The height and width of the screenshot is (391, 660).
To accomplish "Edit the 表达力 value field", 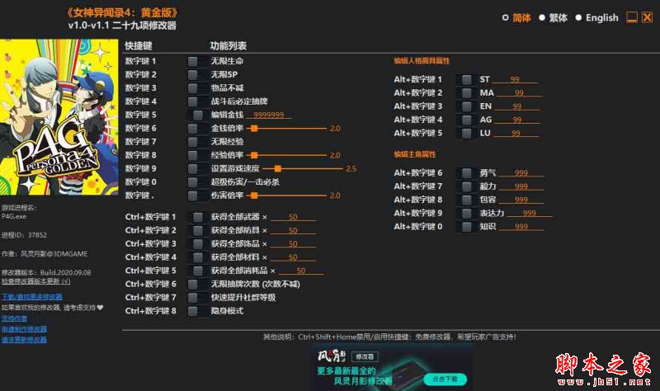I will pyautogui.click(x=529, y=214).
